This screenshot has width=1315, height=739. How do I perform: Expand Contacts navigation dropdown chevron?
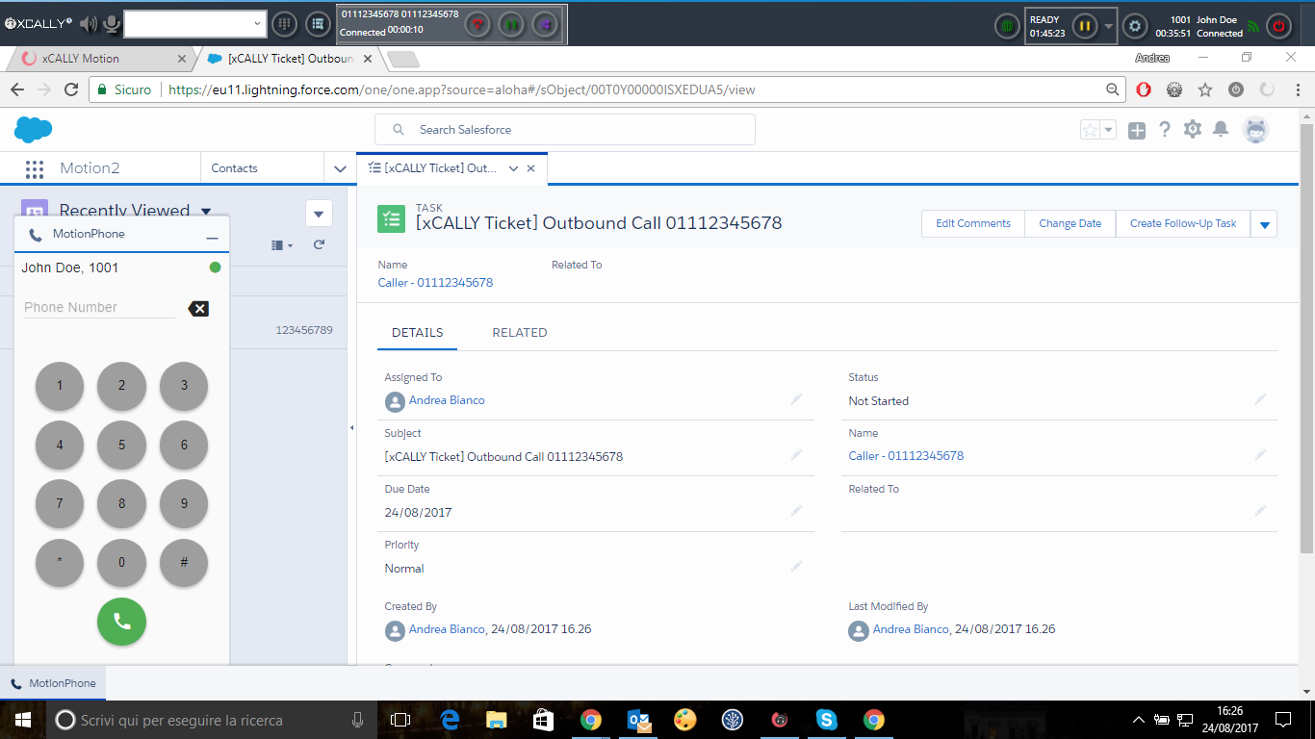pyautogui.click(x=340, y=168)
